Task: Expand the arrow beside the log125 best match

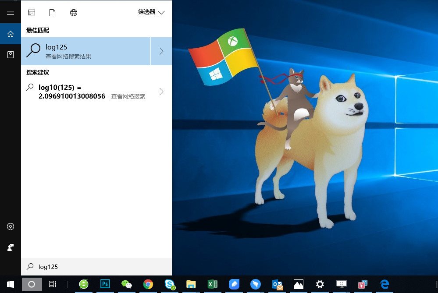Action: click(161, 51)
